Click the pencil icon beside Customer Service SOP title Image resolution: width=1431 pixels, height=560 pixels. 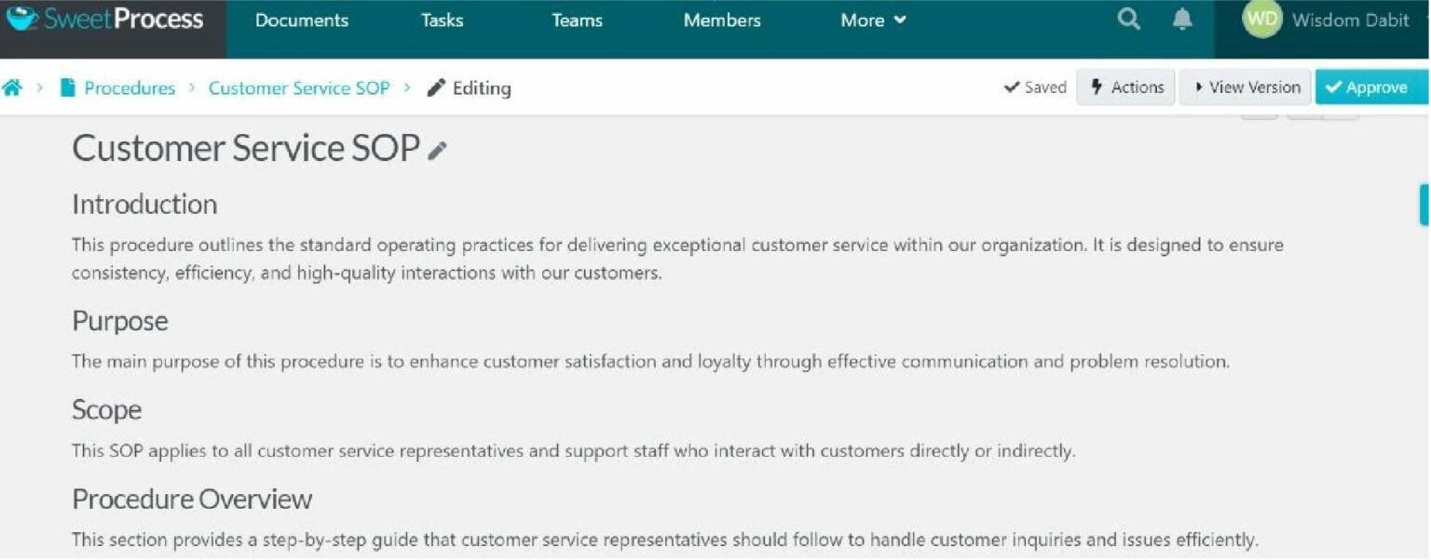pyautogui.click(x=437, y=151)
